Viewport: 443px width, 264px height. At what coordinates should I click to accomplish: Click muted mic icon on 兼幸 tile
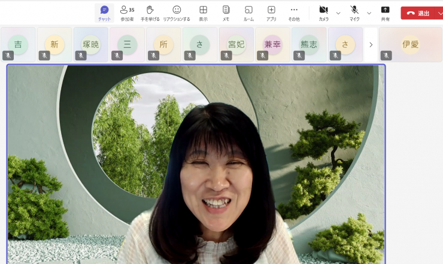[262, 56]
